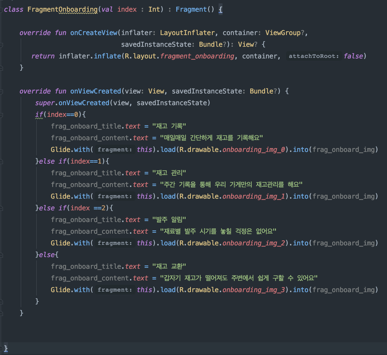The height and width of the screenshot is (355, 387).
Task: Click the onboarding_img_1 drawable reference
Action: point(253,196)
